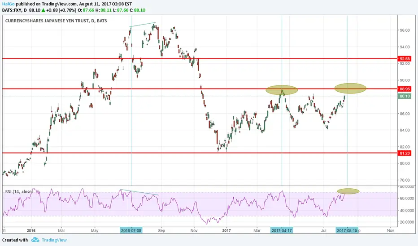Click the trendline above the price peaks in 2016
The width and height of the screenshot is (418, 246).
pyautogui.click(x=143, y=25)
